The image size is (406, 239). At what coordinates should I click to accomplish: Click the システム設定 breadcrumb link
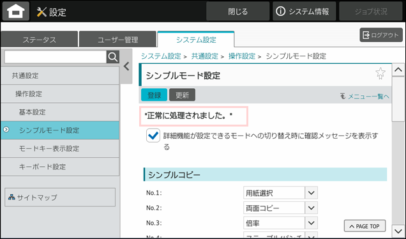tap(161, 56)
